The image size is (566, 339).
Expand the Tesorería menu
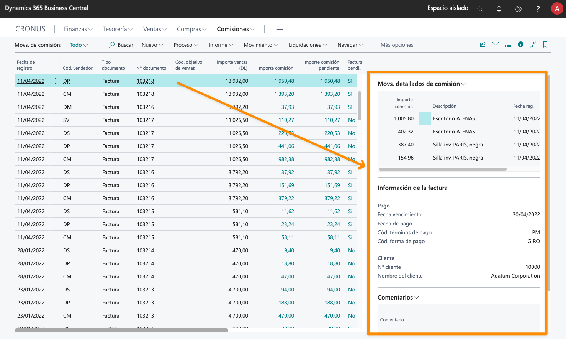click(118, 29)
